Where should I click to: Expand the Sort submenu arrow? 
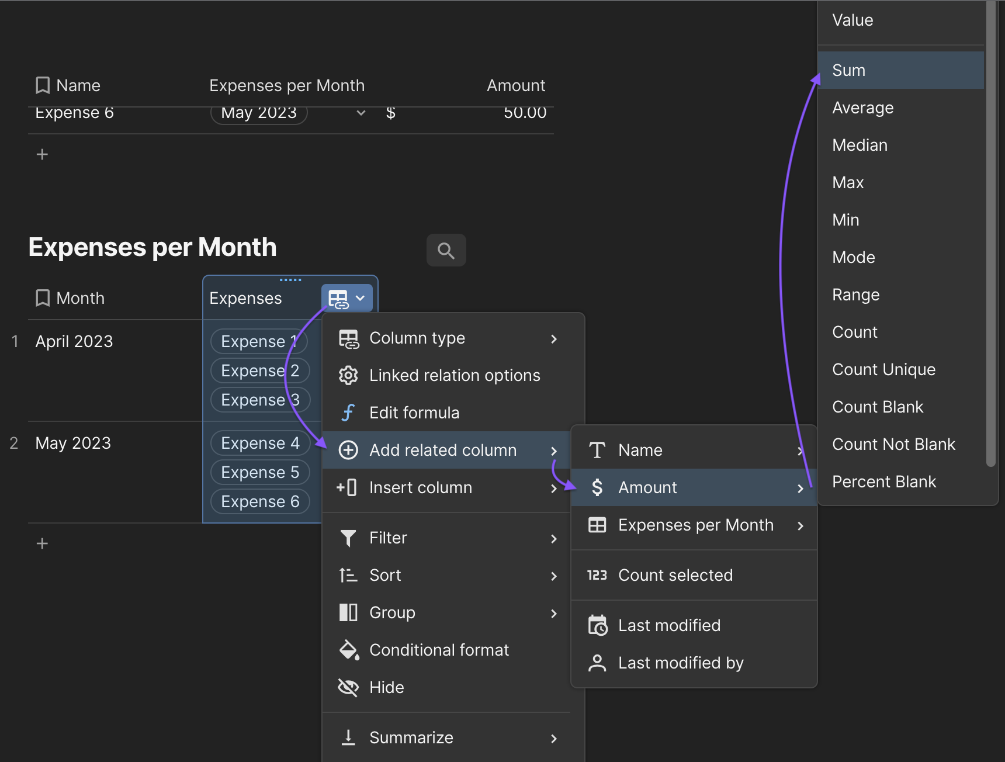pyautogui.click(x=554, y=576)
